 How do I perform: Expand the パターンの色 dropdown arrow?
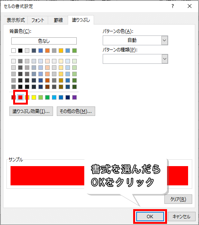click(165, 40)
